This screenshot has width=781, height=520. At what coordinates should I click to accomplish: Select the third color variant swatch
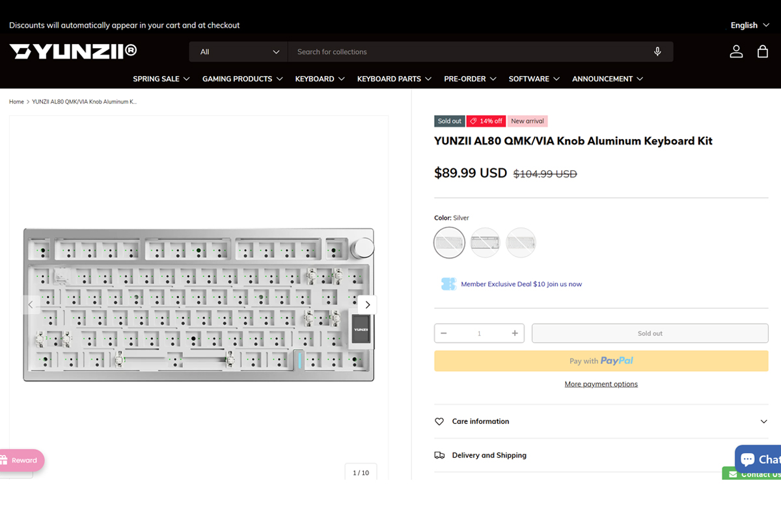tap(521, 242)
